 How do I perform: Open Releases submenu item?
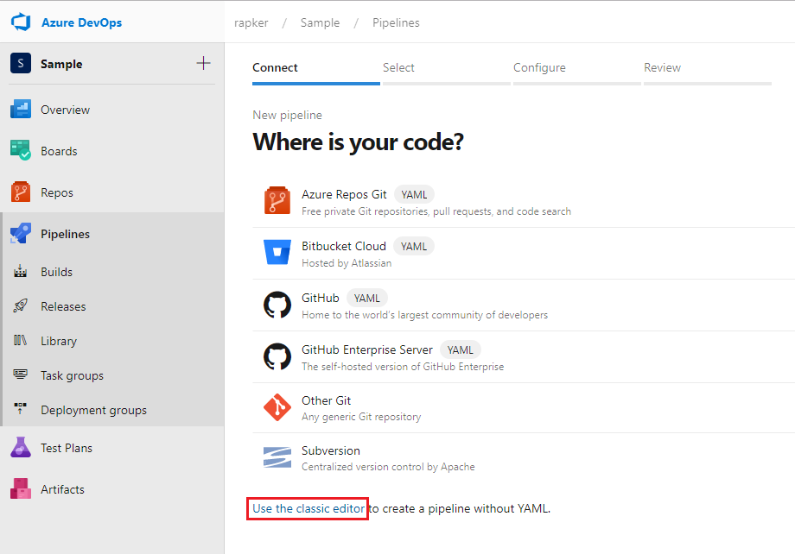pos(63,306)
